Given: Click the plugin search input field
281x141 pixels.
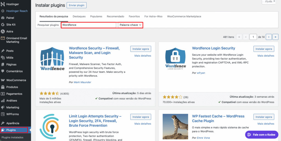Looking at the screenshot, I should click(89, 25).
